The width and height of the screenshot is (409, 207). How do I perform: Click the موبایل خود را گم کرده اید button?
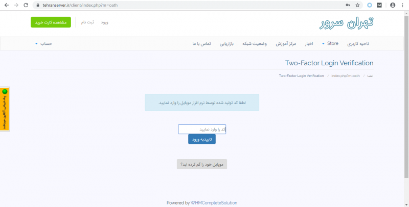point(202,164)
